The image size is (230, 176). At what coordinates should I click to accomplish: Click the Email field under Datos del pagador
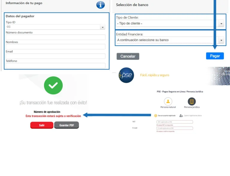[55, 56]
